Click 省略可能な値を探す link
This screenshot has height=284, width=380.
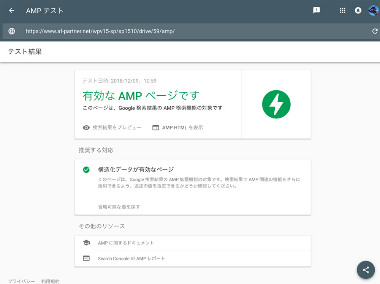pyautogui.click(x=119, y=207)
